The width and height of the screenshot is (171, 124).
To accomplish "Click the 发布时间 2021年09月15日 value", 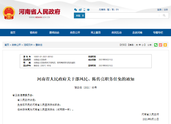I will (106, 66).
